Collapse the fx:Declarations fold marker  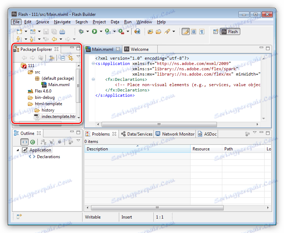[93, 79]
